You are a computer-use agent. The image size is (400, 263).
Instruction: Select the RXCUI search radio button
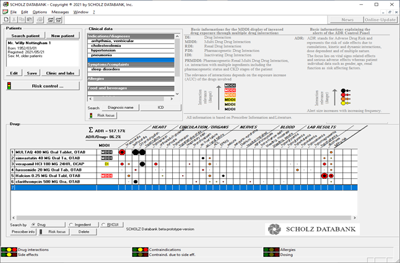pyautogui.click(x=103, y=225)
